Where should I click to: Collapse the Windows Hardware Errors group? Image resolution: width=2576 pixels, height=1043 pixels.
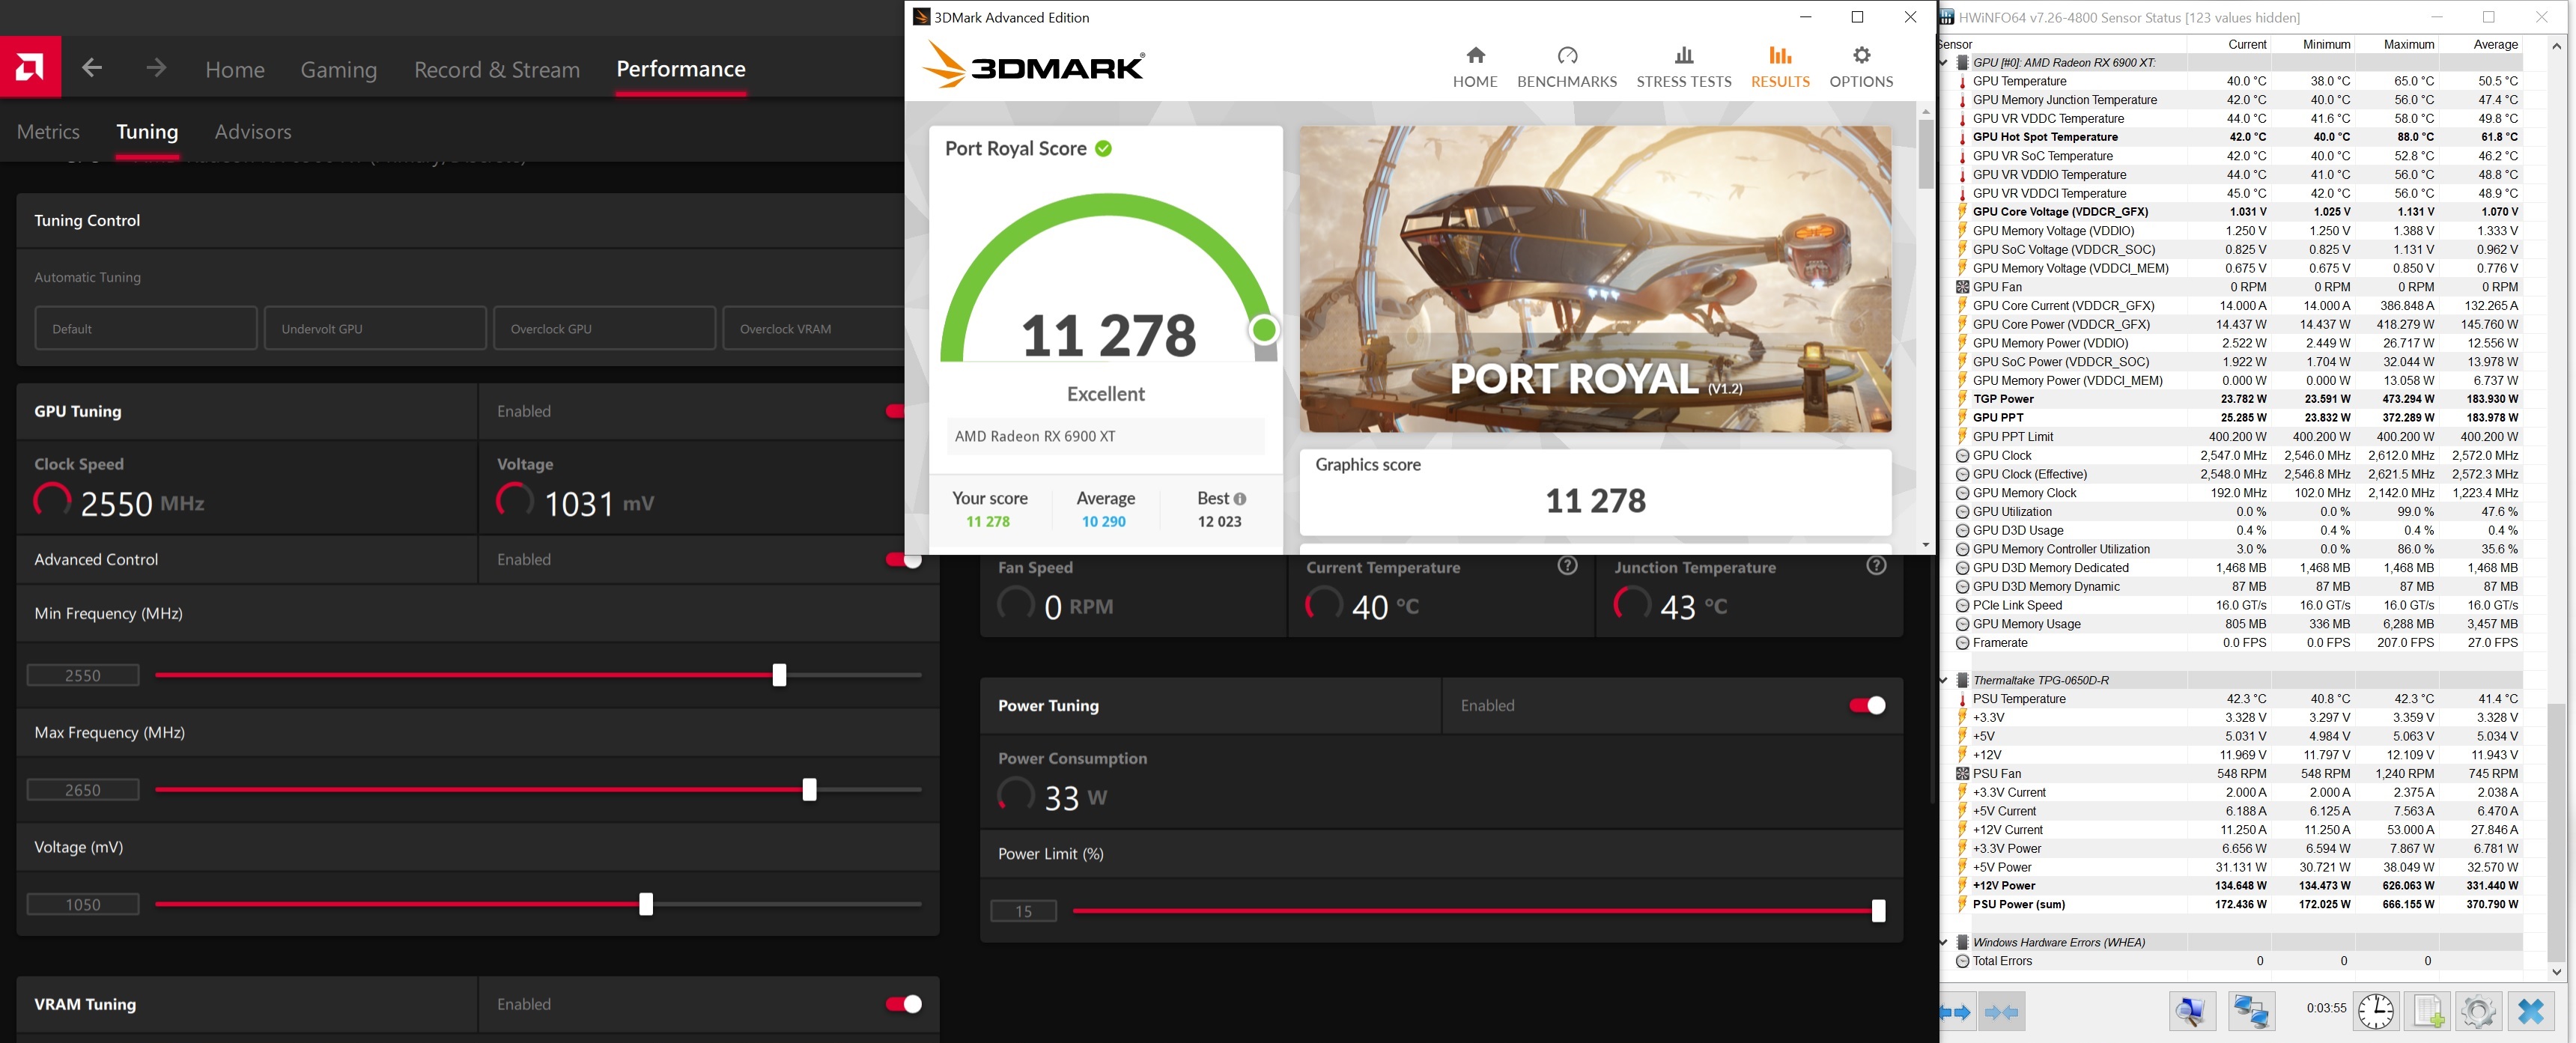pyautogui.click(x=1945, y=942)
